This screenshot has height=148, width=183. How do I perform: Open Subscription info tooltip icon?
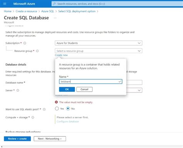click(25, 43)
